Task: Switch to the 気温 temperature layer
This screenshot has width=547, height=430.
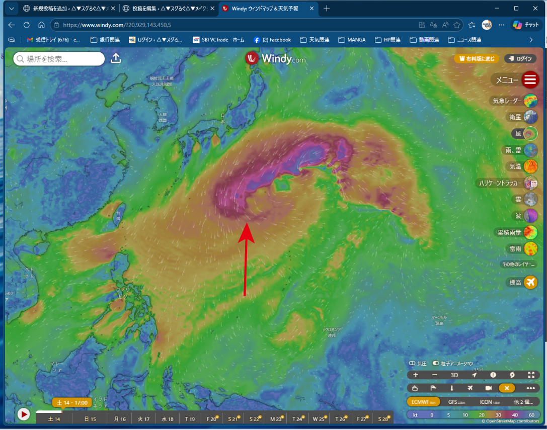Action: coord(530,166)
